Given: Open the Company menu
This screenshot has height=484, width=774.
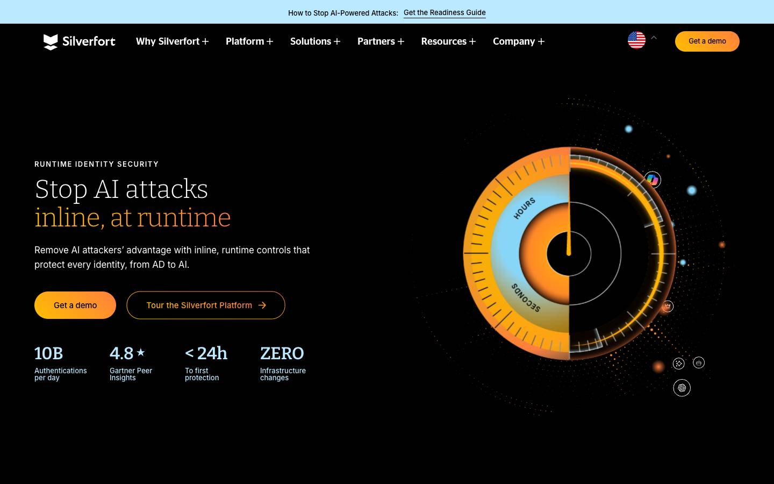Looking at the screenshot, I should (519, 41).
